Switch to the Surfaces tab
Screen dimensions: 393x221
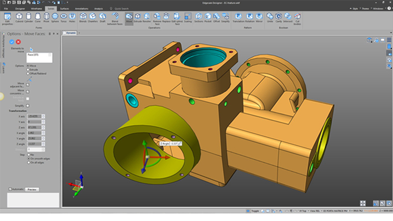coord(64,9)
